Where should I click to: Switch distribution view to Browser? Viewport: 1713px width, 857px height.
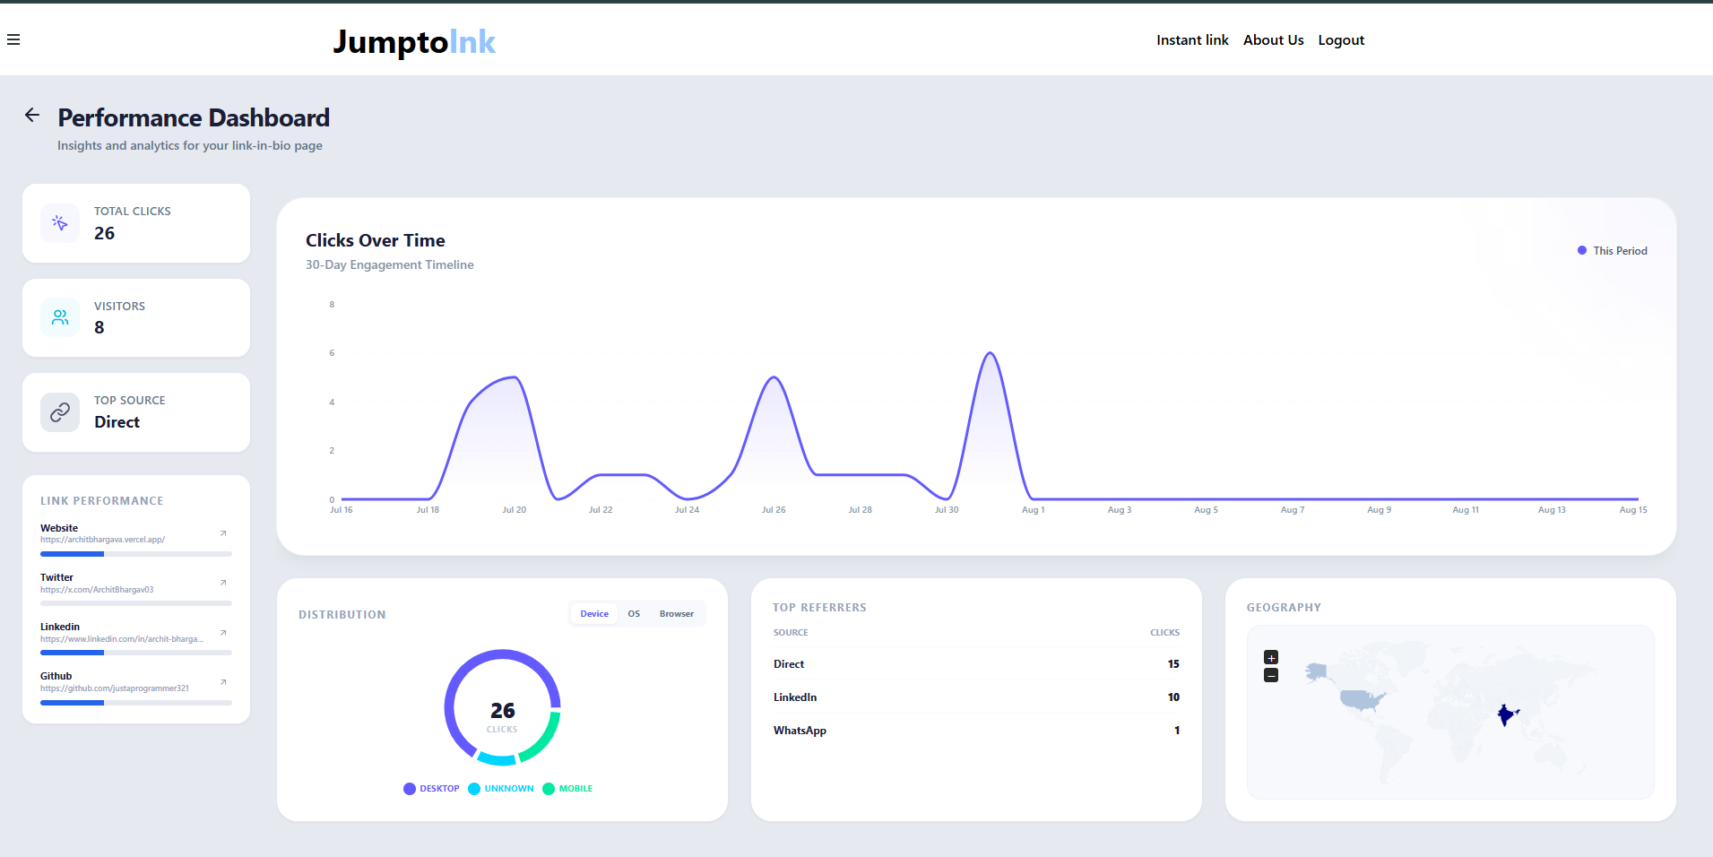coord(677,614)
